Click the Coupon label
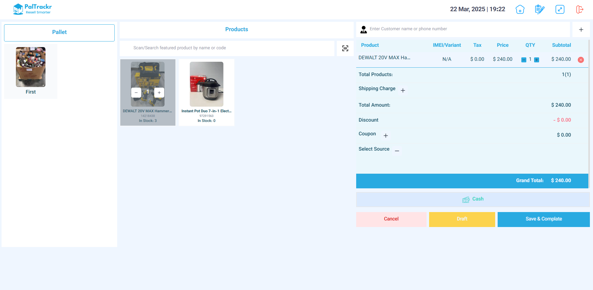 coord(367,134)
